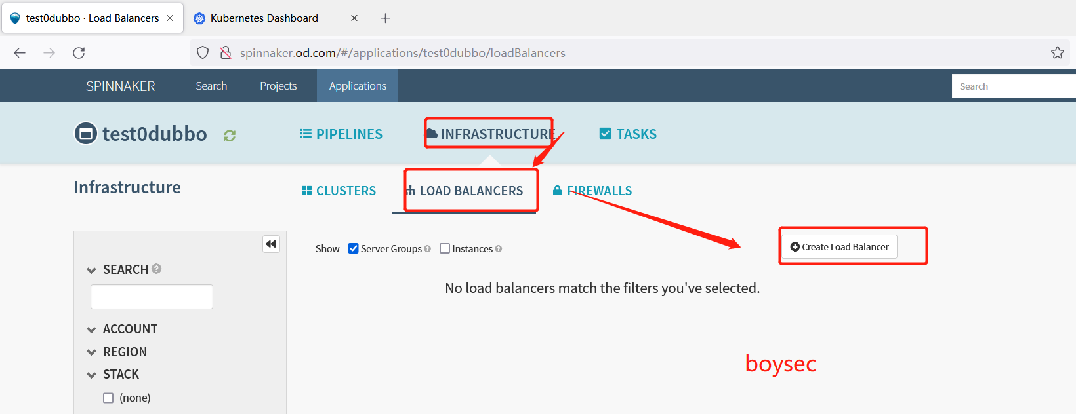Switch to the LOAD BALANCERS sub-tab
1076x414 pixels.
coord(464,191)
